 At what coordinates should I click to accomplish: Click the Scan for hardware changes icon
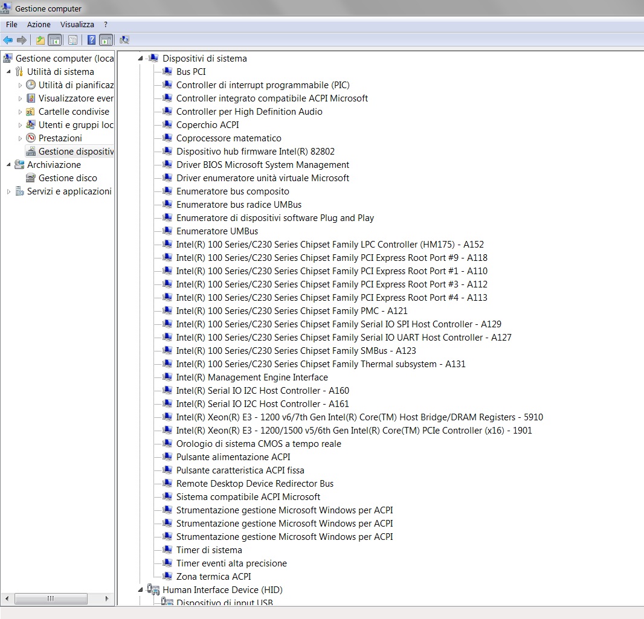pos(124,40)
